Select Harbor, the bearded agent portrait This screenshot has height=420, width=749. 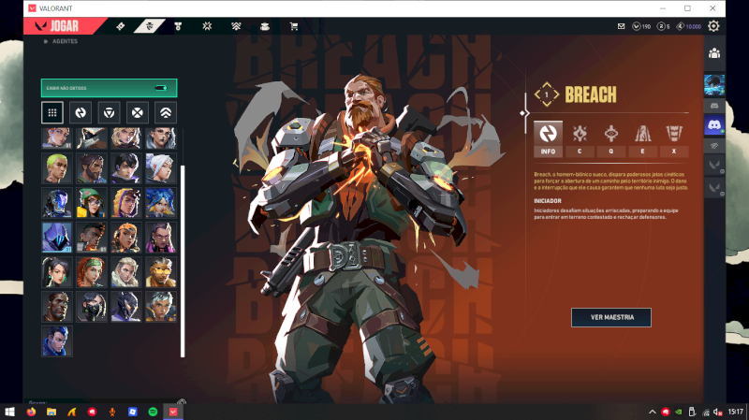pos(91,168)
